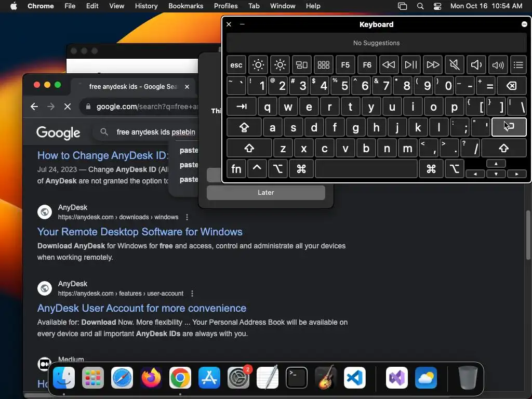This screenshot has height=399, width=532.
Task: Tap the volume up key
Action: point(498,65)
